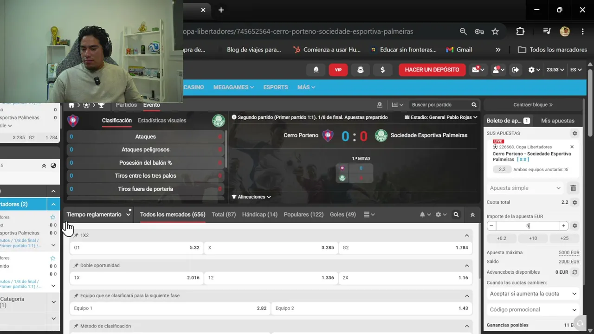Select the Estadísticas visuales tab
594x334 pixels.
162,121
